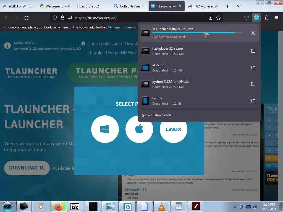Open the Firefox application menu

pos(276,18)
